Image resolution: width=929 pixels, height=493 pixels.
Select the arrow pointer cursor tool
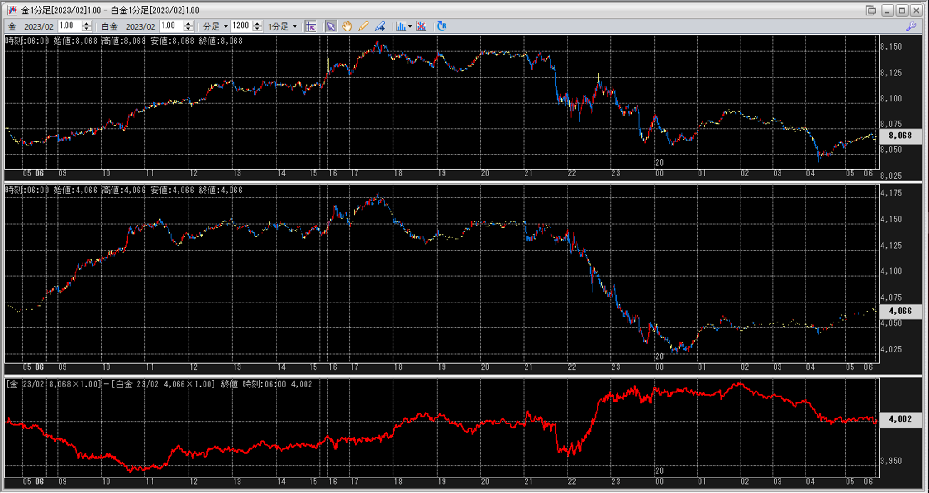click(331, 26)
